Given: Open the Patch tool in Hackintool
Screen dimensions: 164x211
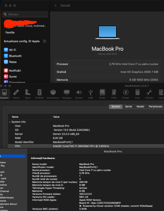Looking at the screenshot, I should point(16,94).
